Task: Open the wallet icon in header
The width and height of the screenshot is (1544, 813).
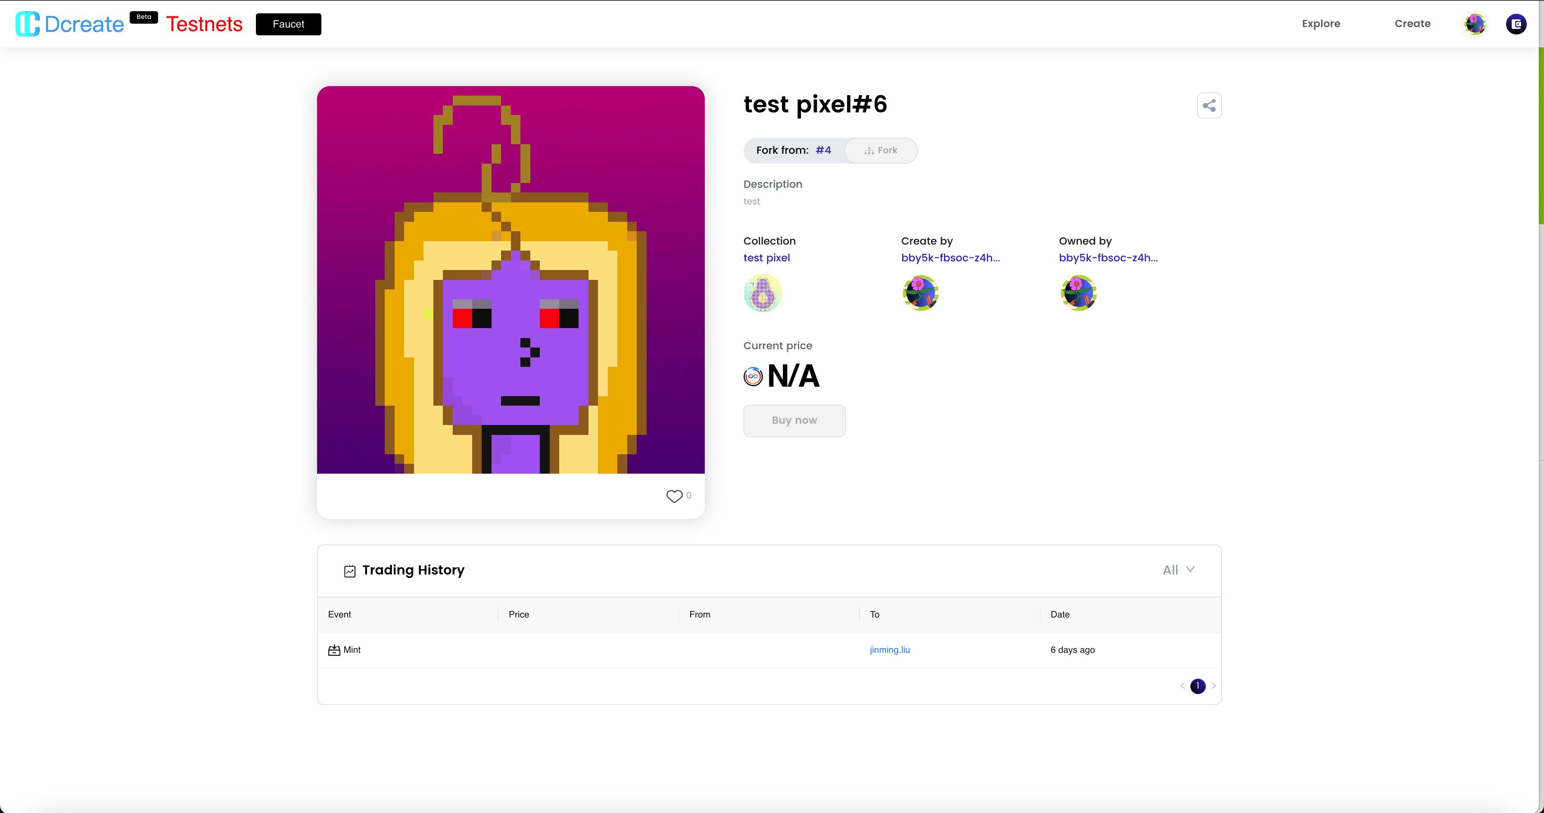Action: [1516, 24]
